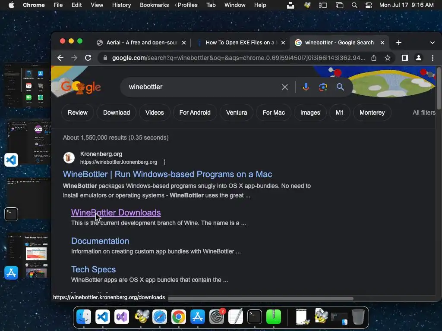Open Terminal from the Dock
442x331 pixels.
pyautogui.click(x=255, y=317)
